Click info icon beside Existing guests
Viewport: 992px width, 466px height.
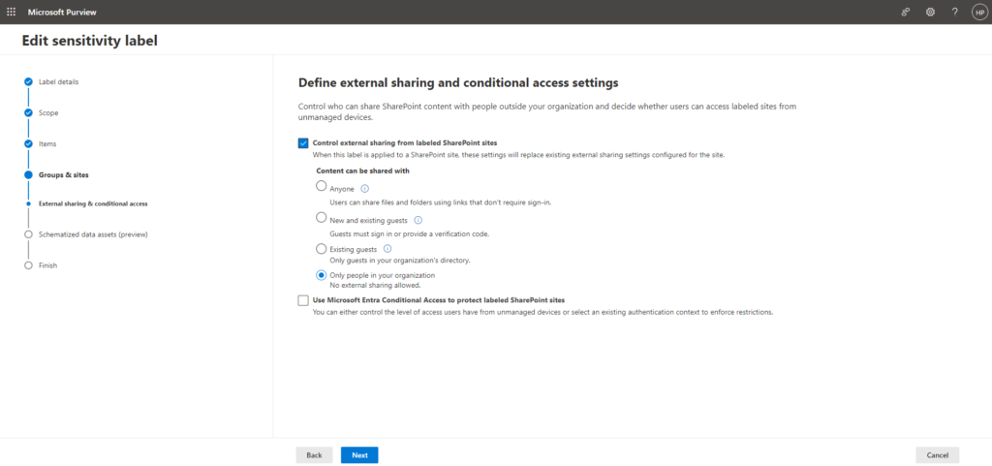point(387,249)
